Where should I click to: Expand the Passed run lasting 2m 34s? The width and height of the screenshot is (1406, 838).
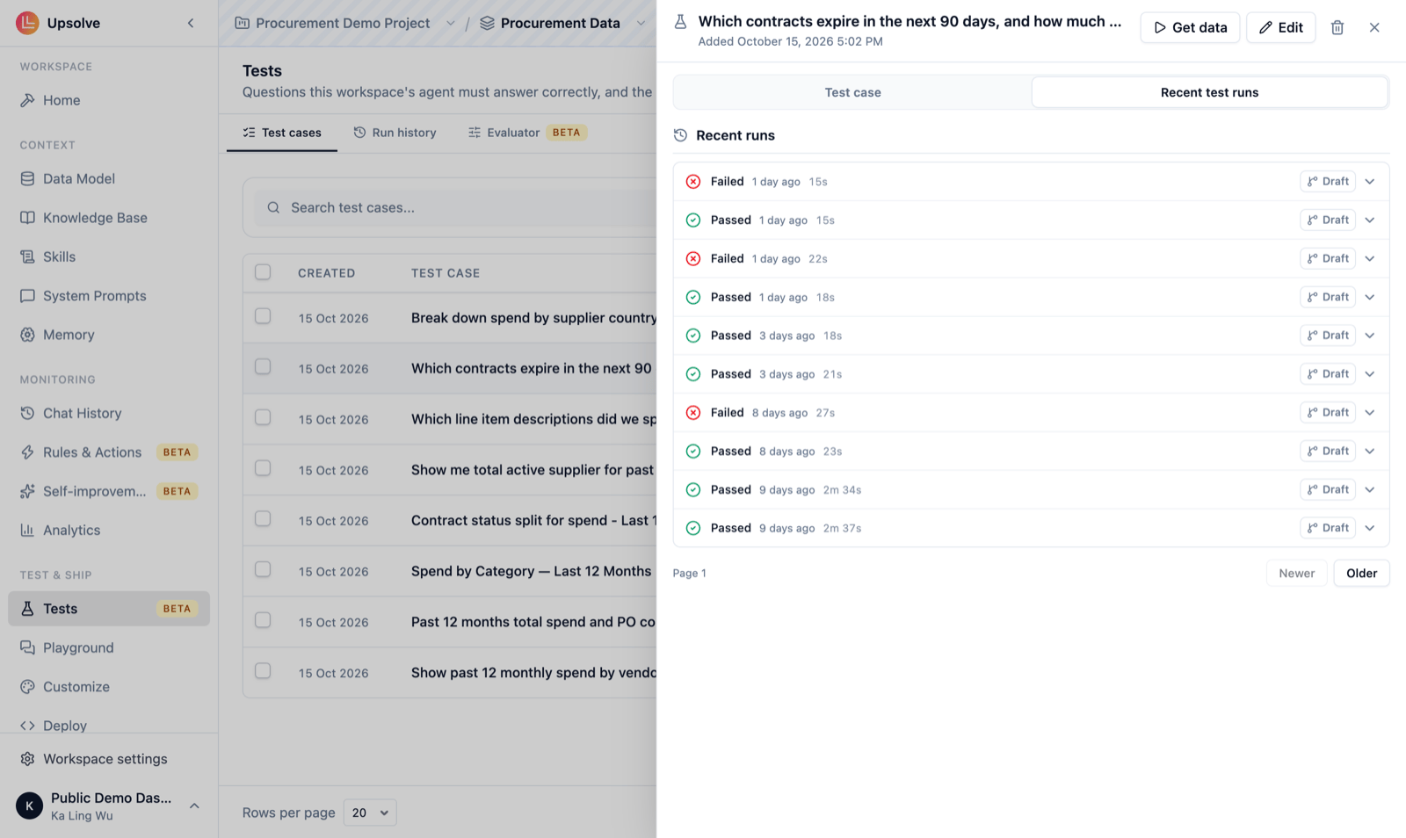pyautogui.click(x=1370, y=489)
